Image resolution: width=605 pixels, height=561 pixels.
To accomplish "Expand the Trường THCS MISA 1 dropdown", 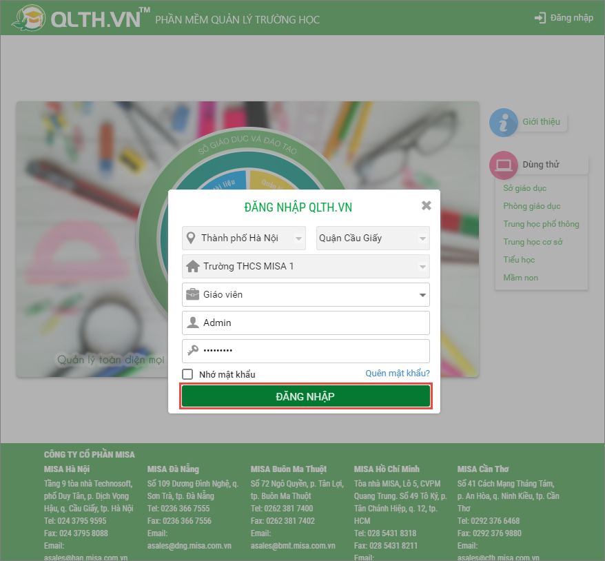I will coord(305,266).
